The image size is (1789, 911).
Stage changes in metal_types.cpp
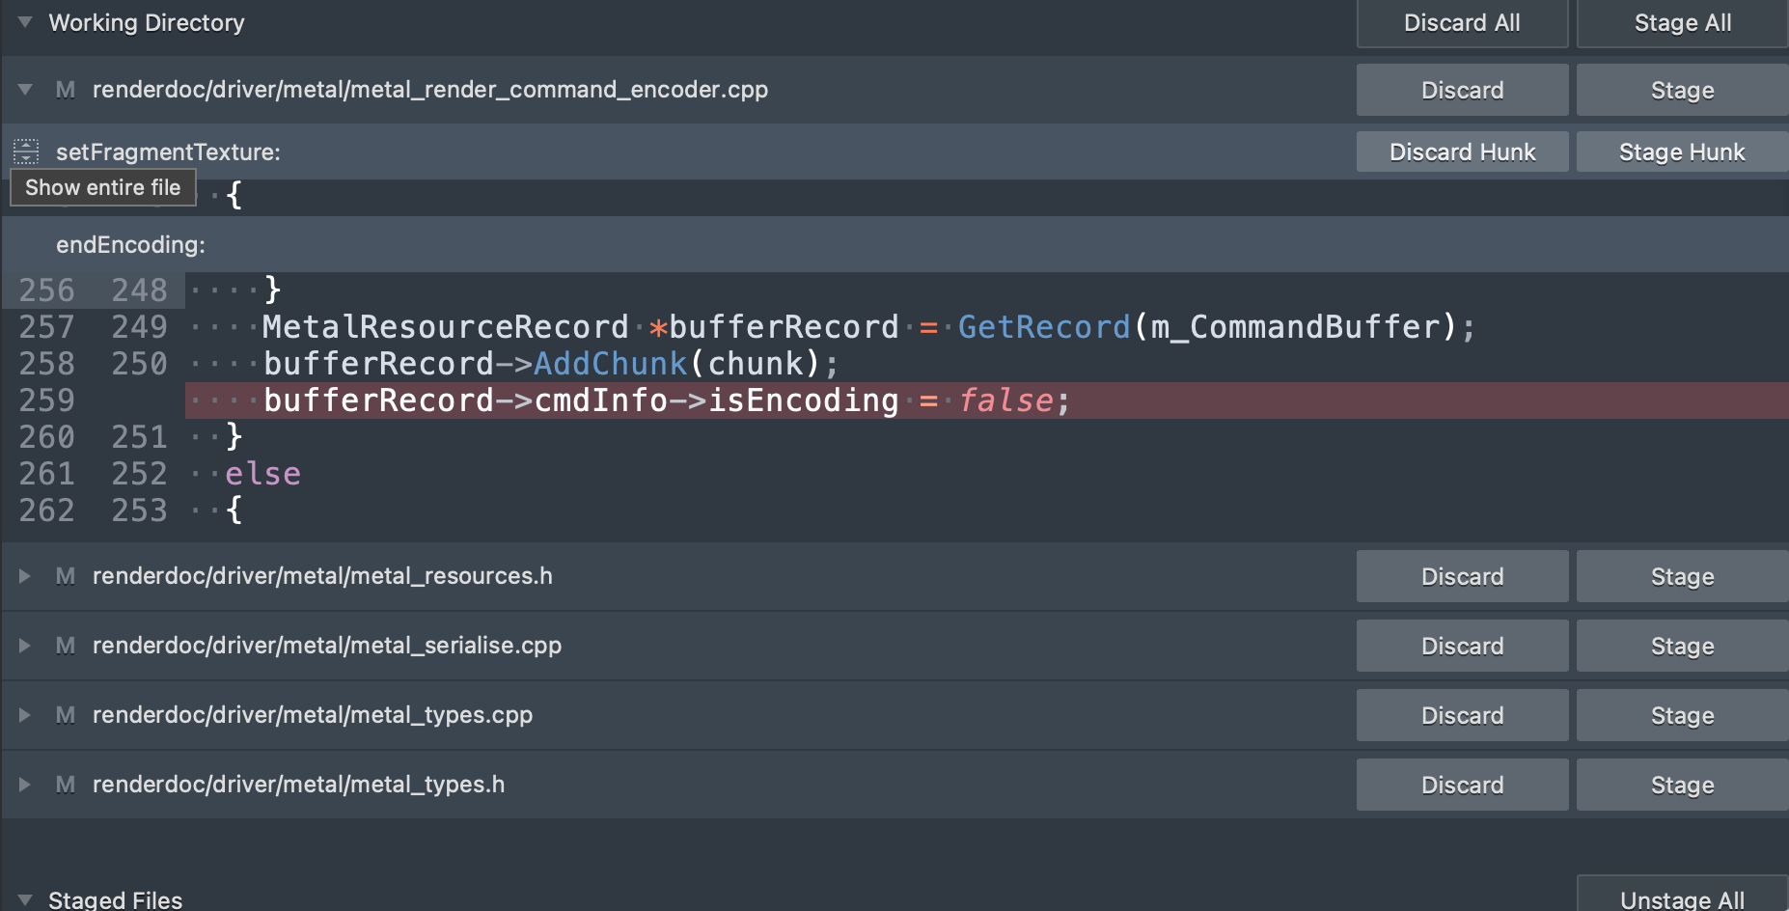(1682, 714)
